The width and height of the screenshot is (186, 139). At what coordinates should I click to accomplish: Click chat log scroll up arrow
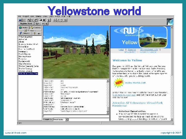(108, 81)
